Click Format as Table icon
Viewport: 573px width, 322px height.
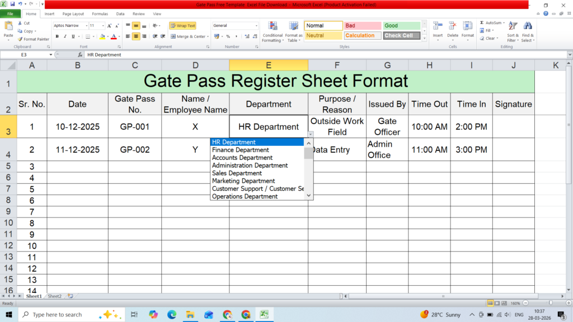(293, 26)
